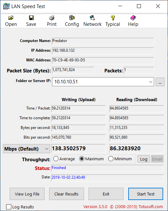
Task: Click the LAN Speed Test title icon
Action: 6,6
